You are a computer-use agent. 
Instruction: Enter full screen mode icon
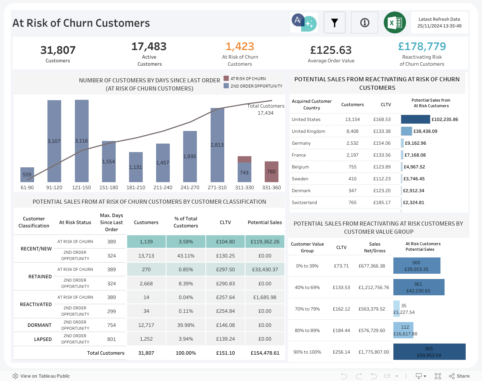(x=438, y=376)
